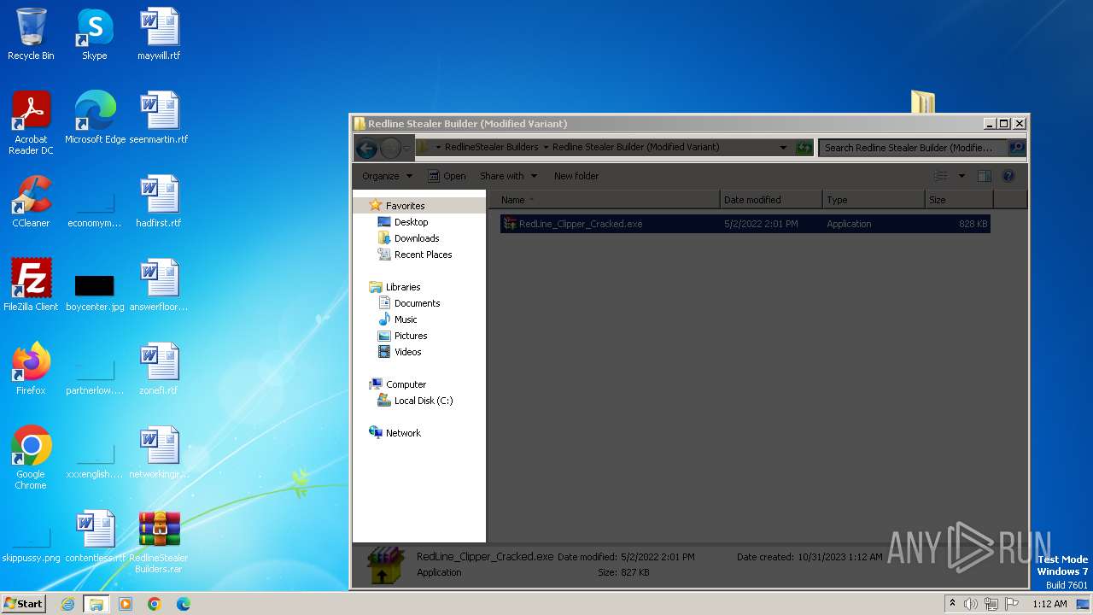The width and height of the screenshot is (1093, 615).
Task: Click the Explorer forward navigation button
Action: (x=390, y=148)
